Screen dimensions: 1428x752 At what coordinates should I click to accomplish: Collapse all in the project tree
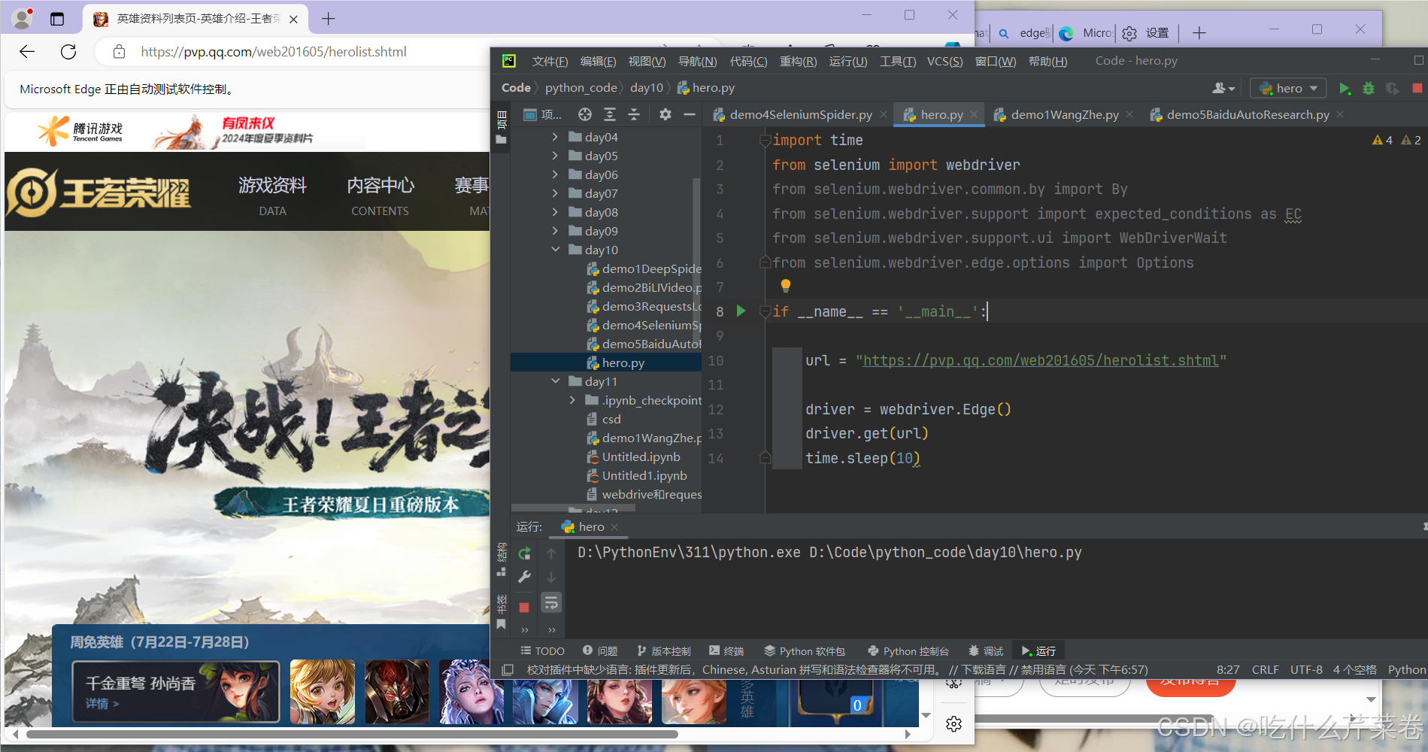click(634, 114)
